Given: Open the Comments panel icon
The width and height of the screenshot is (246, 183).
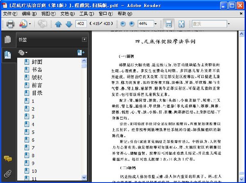Looking at the screenshot, I should point(8,159).
